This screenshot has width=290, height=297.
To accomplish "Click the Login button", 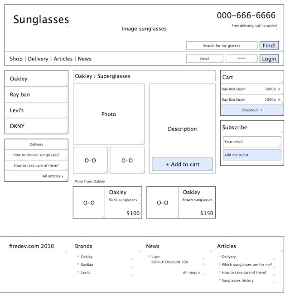I will (269, 59).
